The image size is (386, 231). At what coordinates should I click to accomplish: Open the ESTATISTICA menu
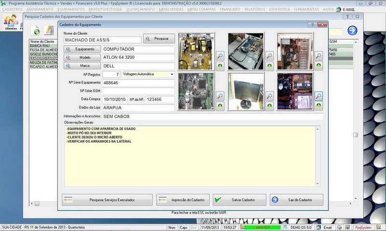[x=279, y=9]
